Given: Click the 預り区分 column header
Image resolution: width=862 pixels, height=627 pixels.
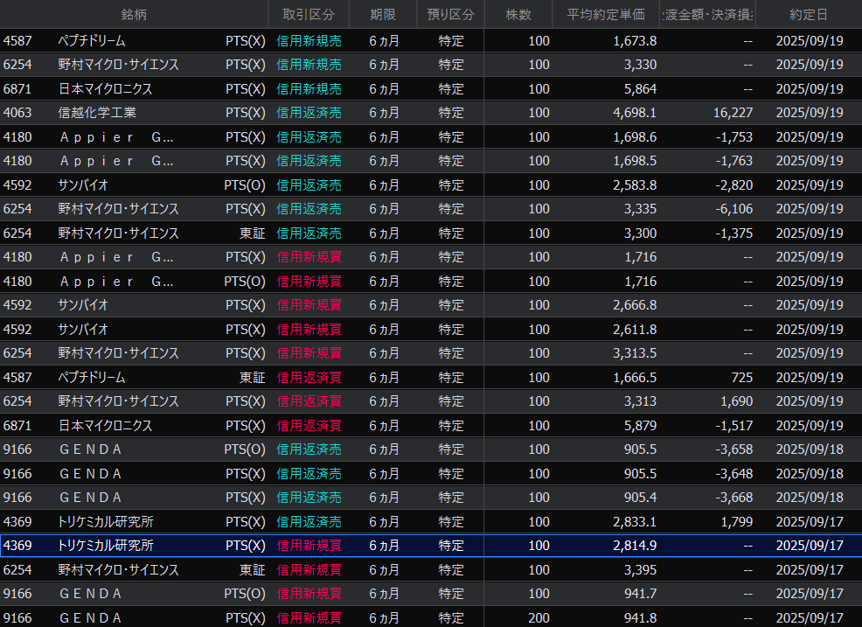Looking at the screenshot, I should point(451,14).
